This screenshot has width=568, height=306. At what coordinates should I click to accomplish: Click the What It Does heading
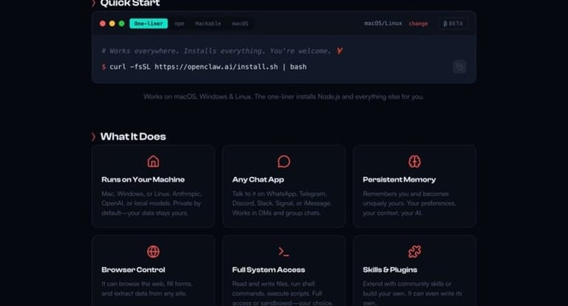pos(133,136)
